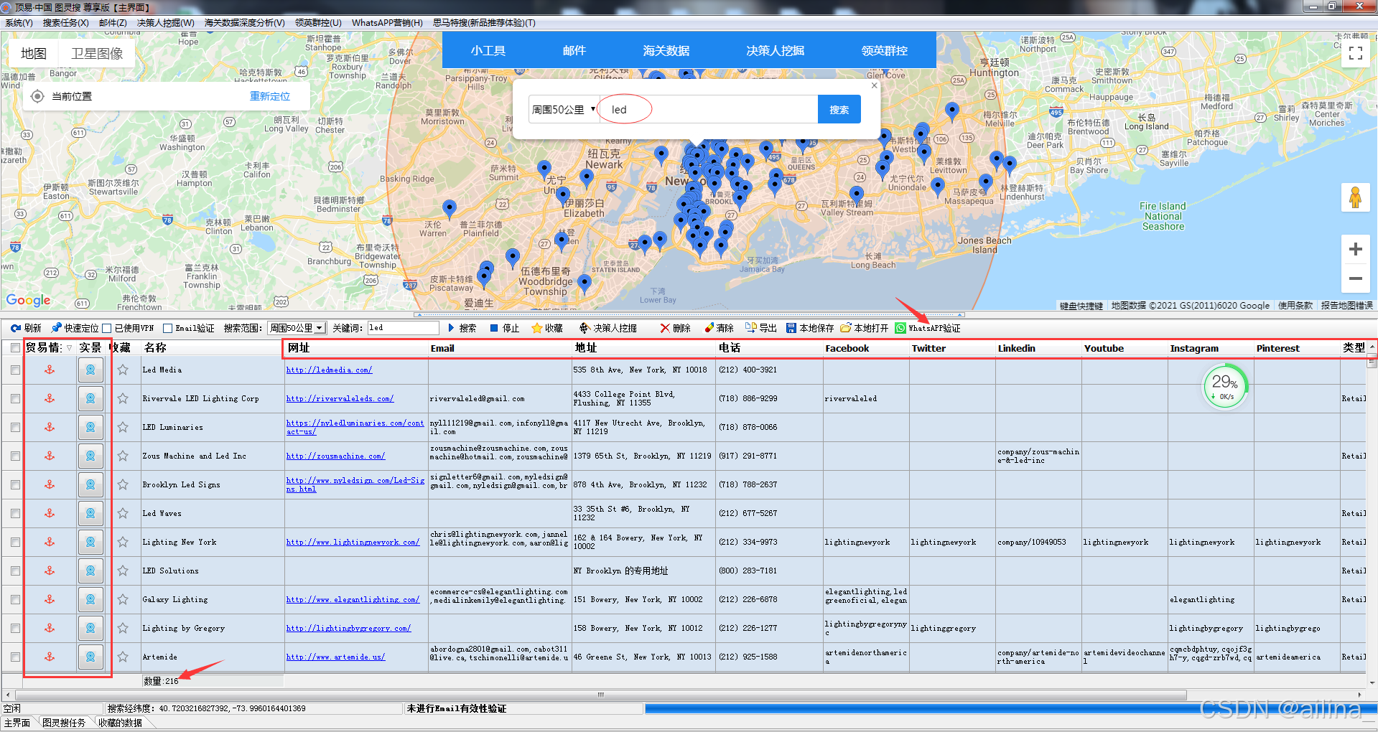Open local file with 本地打开 icon
Image resolution: width=1378 pixels, height=732 pixels.
click(x=846, y=328)
